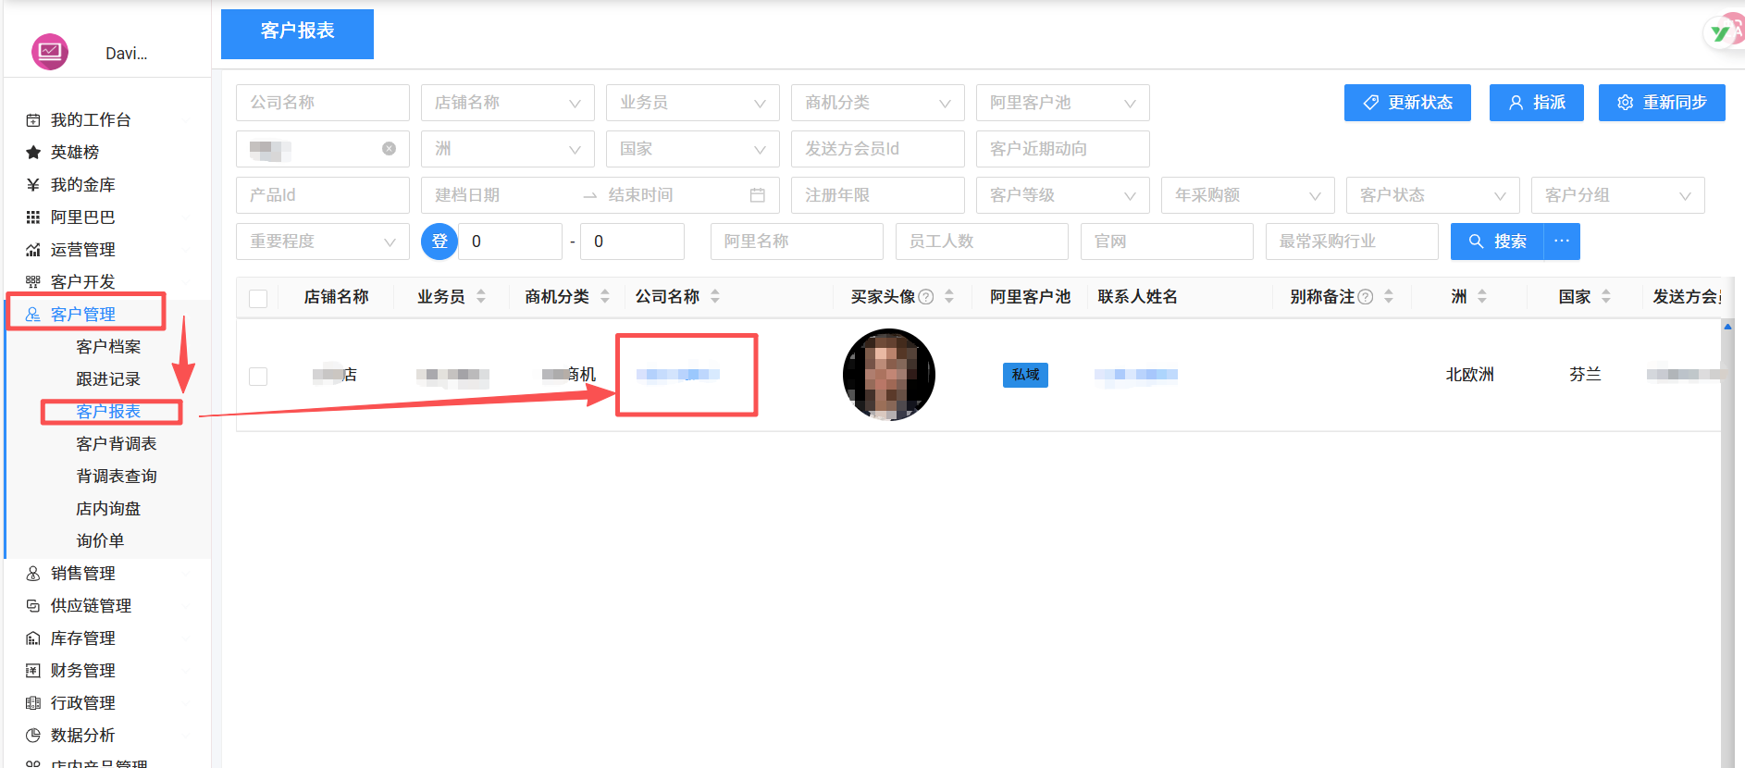Viewport: 1745px width, 768px height.
Task: Check the checkbox on the 芬兰 customer row
Action: coord(258,376)
